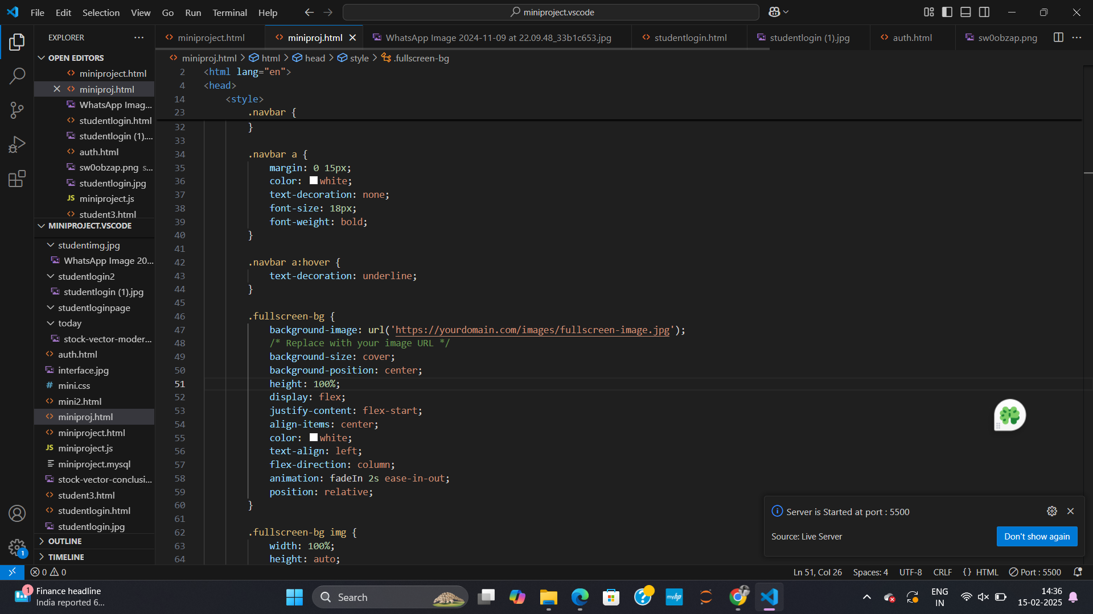Click the Copilot icon in title bar
Image resolution: width=1093 pixels, height=614 pixels.
[774, 12]
